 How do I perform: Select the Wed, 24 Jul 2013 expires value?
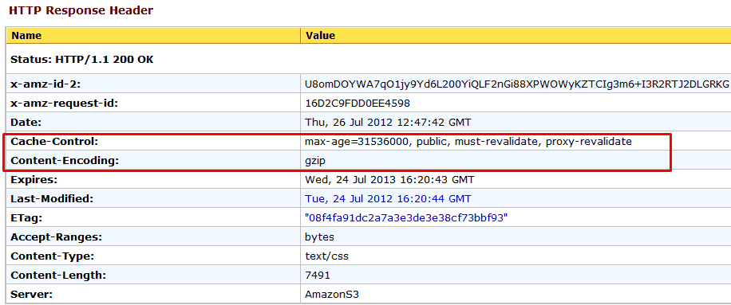(x=389, y=180)
